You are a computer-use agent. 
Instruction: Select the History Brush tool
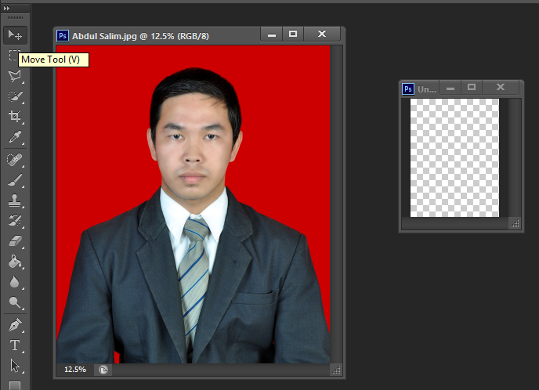[x=15, y=221]
